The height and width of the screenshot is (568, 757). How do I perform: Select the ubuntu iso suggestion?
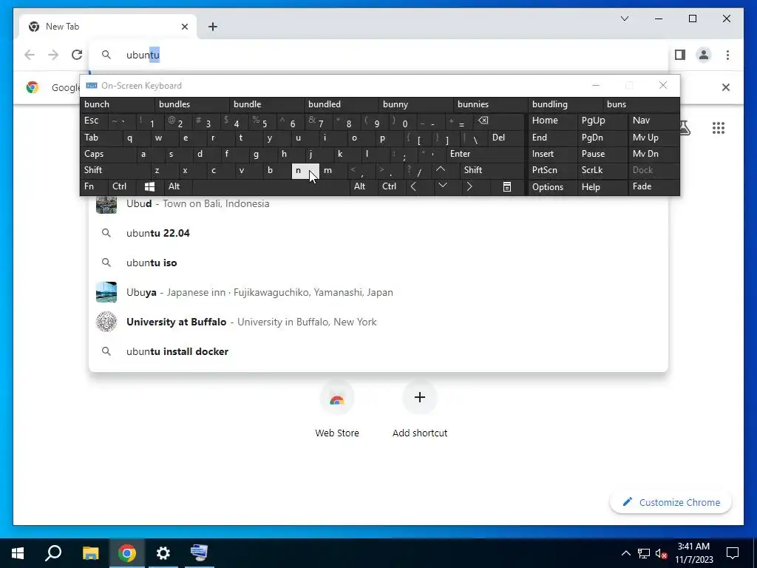click(378, 263)
